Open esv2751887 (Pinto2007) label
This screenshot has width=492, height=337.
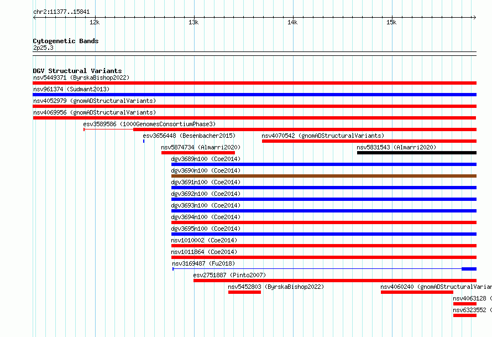click(229, 275)
